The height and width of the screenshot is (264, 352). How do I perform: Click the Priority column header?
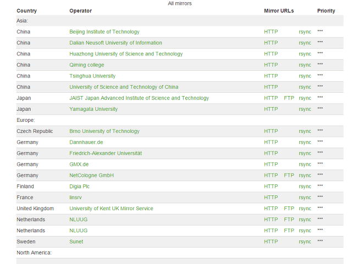(x=326, y=11)
